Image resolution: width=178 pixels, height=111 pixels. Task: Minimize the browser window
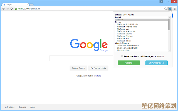pyautogui.click(x=165, y=2)
